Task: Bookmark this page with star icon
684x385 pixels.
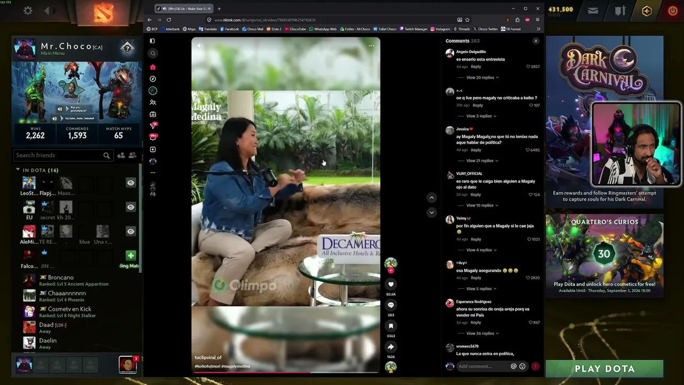Action: 467,20
